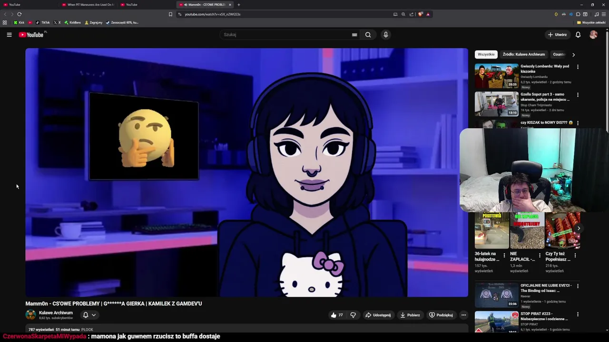Click the video player to pause

246,172
